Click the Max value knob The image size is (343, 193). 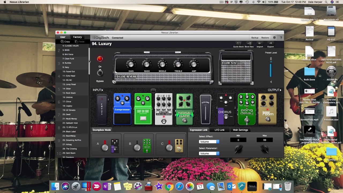pos(264,149)
